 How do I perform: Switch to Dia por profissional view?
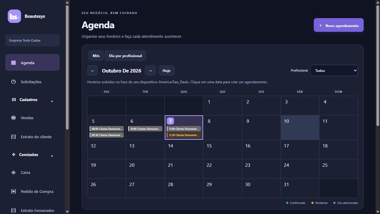125,56
